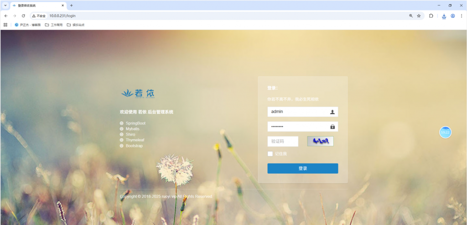Click the Shiro list item
The image size is (467, 225).
(130, 135)
